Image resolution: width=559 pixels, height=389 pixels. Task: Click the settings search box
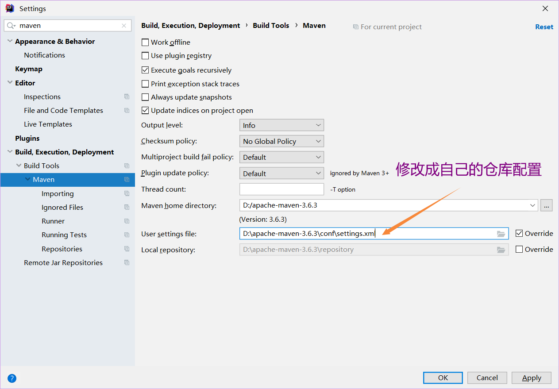coord(68,26)
